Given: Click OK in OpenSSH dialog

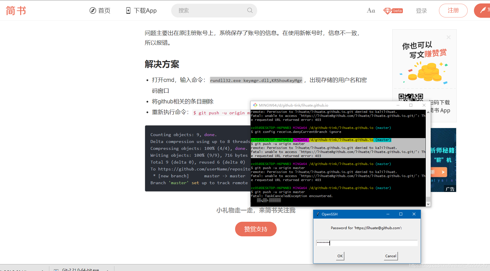Looking at the screenshot, I should coord(340,256).
